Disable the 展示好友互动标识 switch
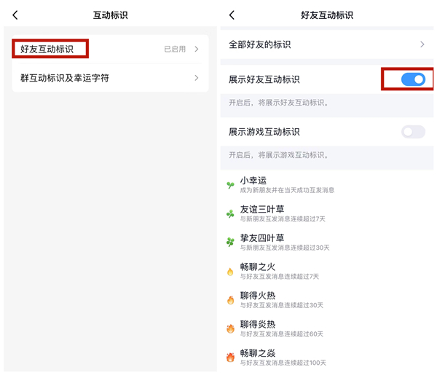Viewport: 437px width, 375px height. tap(413, 79)
